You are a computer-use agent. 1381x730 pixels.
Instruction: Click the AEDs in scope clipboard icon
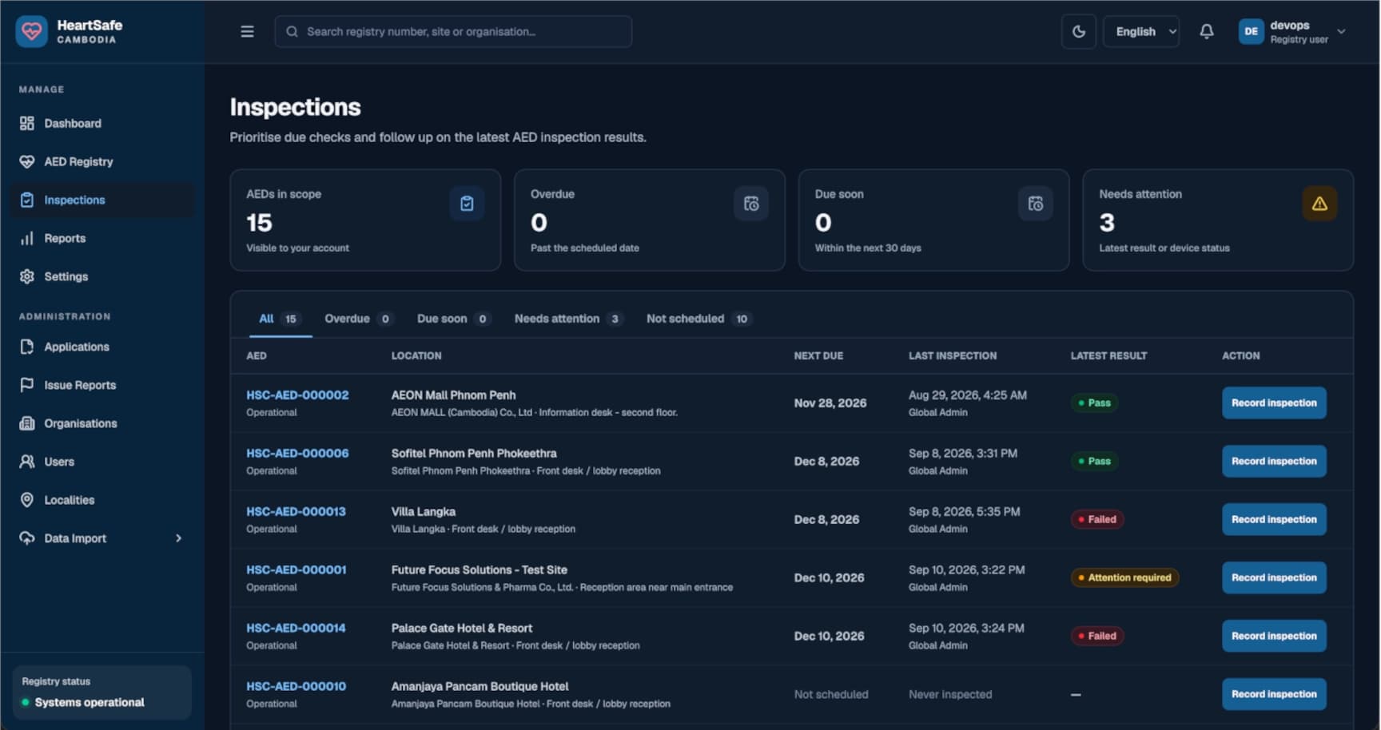(x=467, y=204)
